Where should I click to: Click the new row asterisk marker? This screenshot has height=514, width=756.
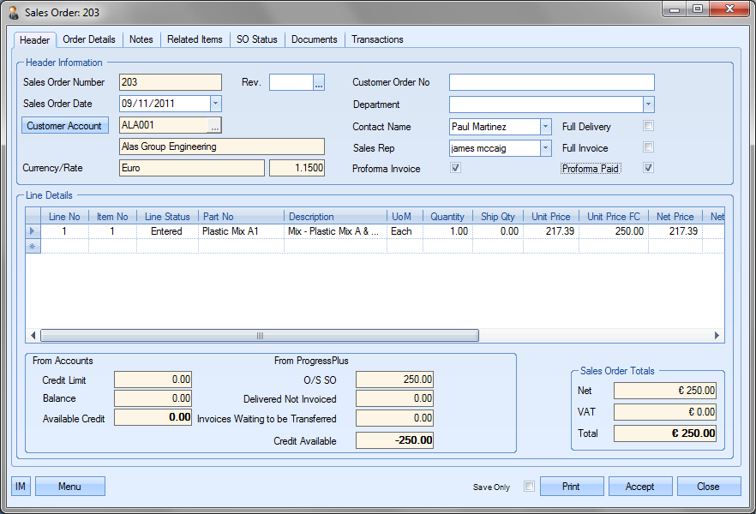33,246
